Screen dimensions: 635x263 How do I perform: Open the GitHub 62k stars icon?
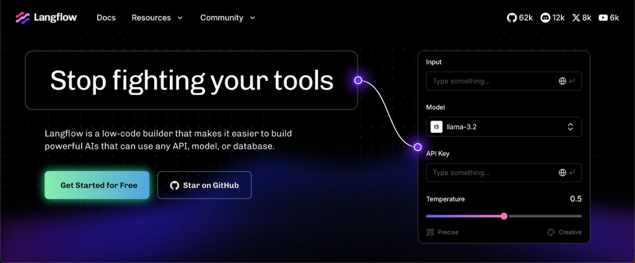(x=512, y=18)
